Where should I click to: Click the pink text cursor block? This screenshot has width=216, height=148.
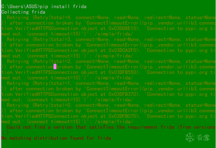(55, 66)
